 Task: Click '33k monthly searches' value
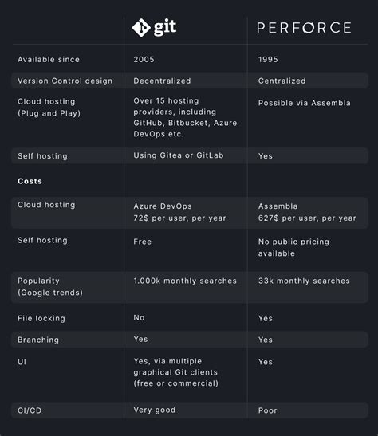point(304,281)
